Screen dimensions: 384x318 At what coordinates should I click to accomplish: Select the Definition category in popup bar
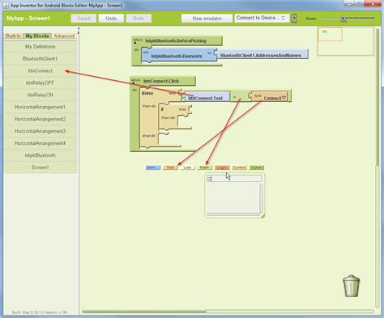pos(153,167)
